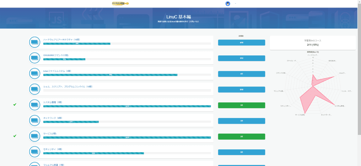Click radar chart label マニュアル関連
Viewport: 361px width, 166px height.
(x=279, y=91)
